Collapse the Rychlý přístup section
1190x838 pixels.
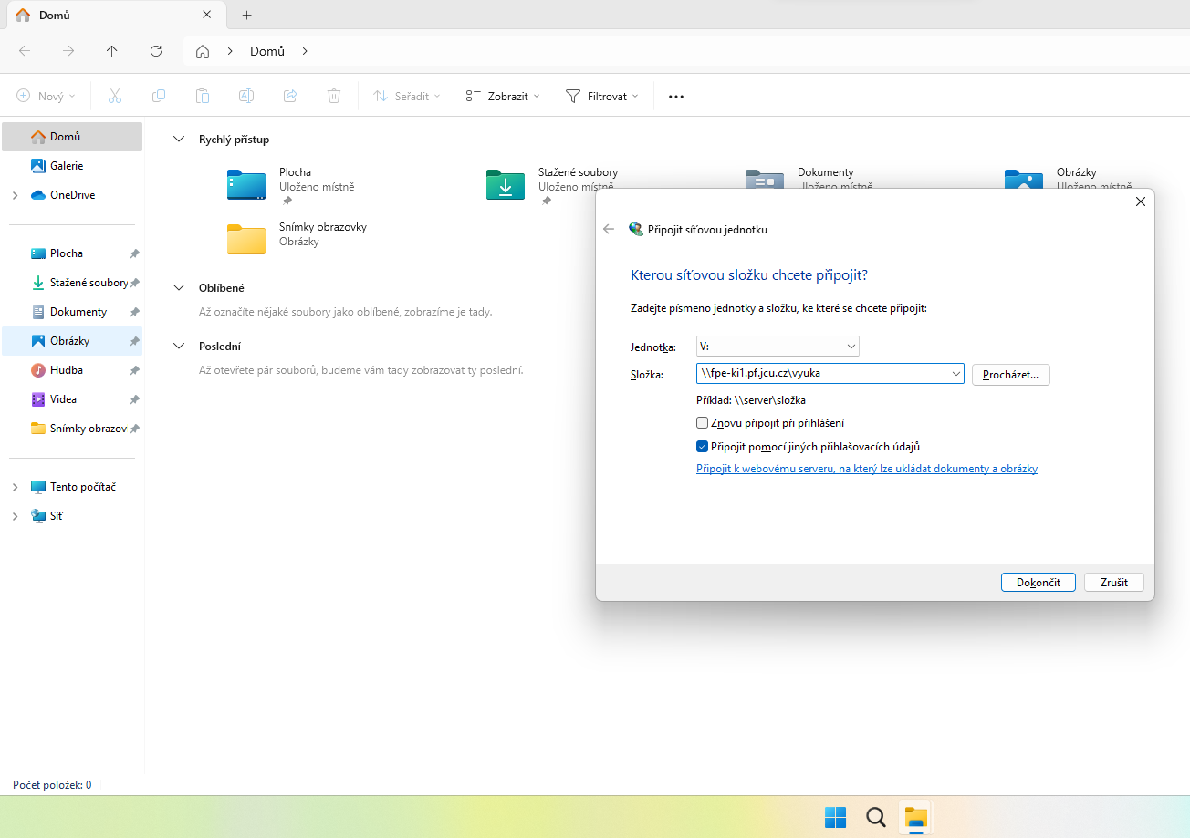(179, 140)
